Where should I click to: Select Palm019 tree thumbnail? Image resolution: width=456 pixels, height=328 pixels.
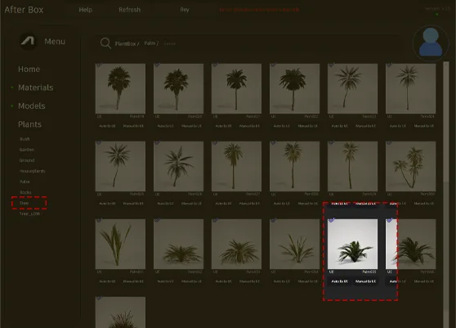[x=120, y=88]
